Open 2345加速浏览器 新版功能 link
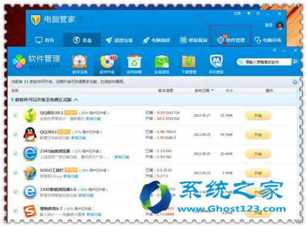This screenshot has height=227, width=307. (x=122, y=157)
